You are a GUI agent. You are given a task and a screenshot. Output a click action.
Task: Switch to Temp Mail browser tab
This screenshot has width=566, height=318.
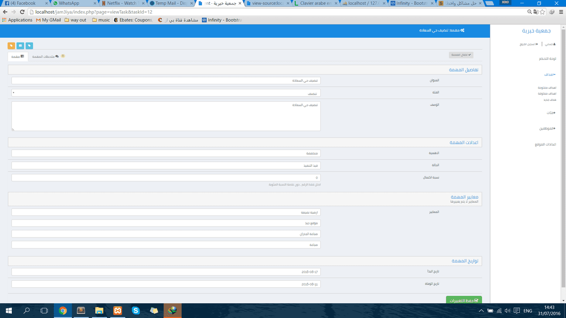(171, 3)
